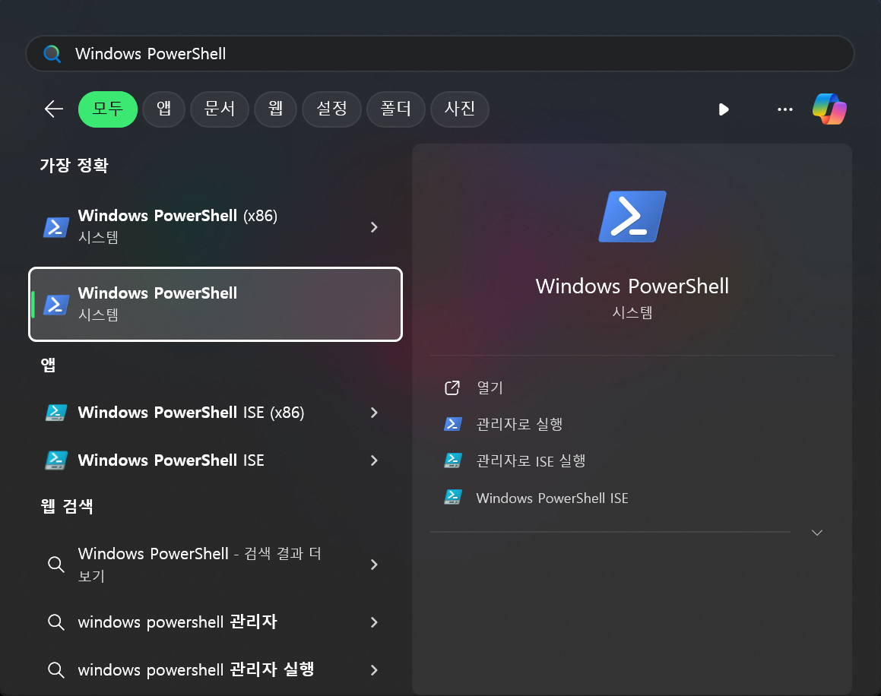Image resolution: width=881 pixels, height=696 pixels.
Task: Expand chevron of Windows PowerShell ISE app row
Action: (x=374, y=460)
